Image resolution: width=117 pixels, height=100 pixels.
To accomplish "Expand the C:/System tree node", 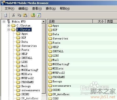I will 9,26.
